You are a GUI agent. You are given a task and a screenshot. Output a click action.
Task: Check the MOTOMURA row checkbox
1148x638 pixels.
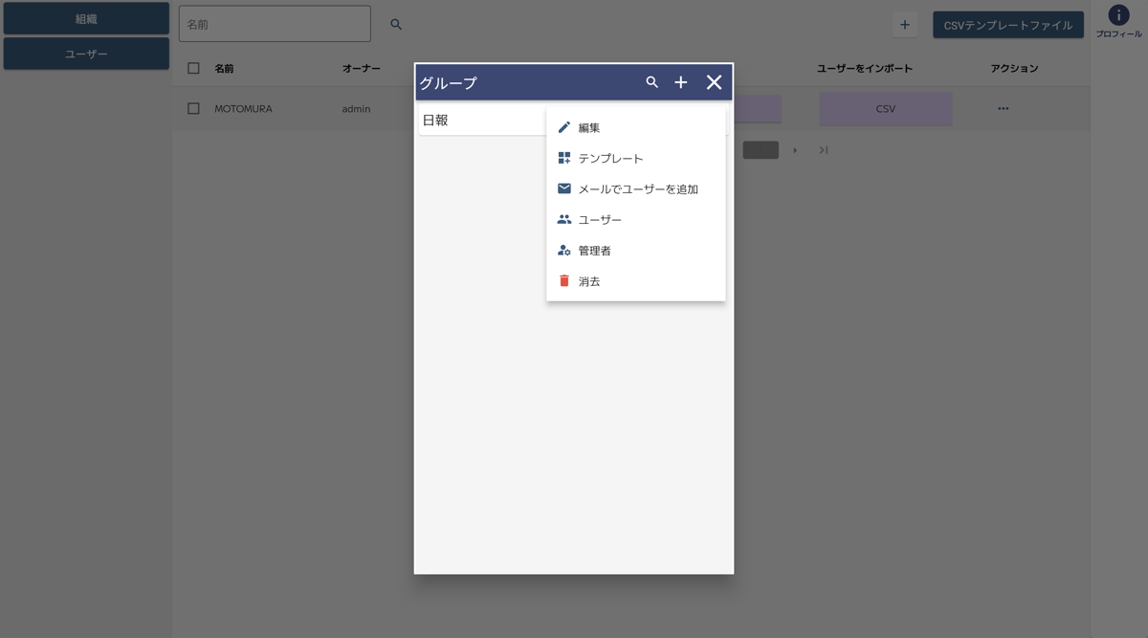pyautogui.click(x=193, y=109)
